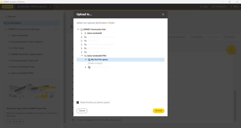
Task: Cancel the upload dialog
Action: 82,111
